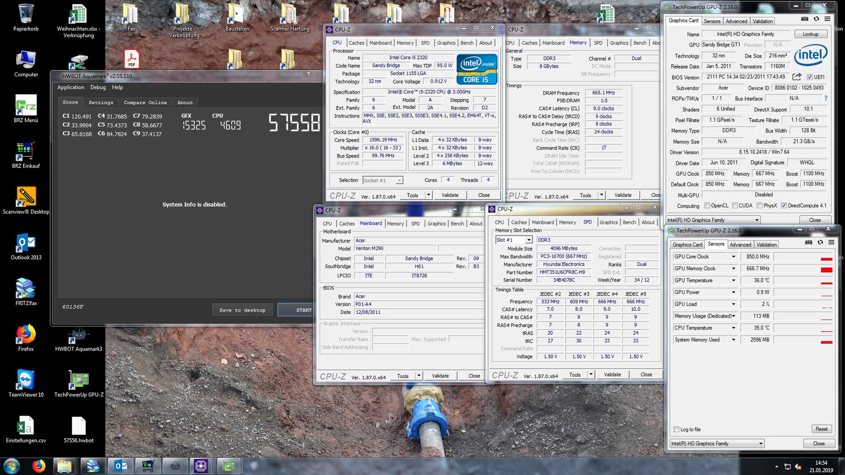Open FRITZ!fax desktop icon
The width and height of the screenshot is (845, 475).
pos(26,292)
